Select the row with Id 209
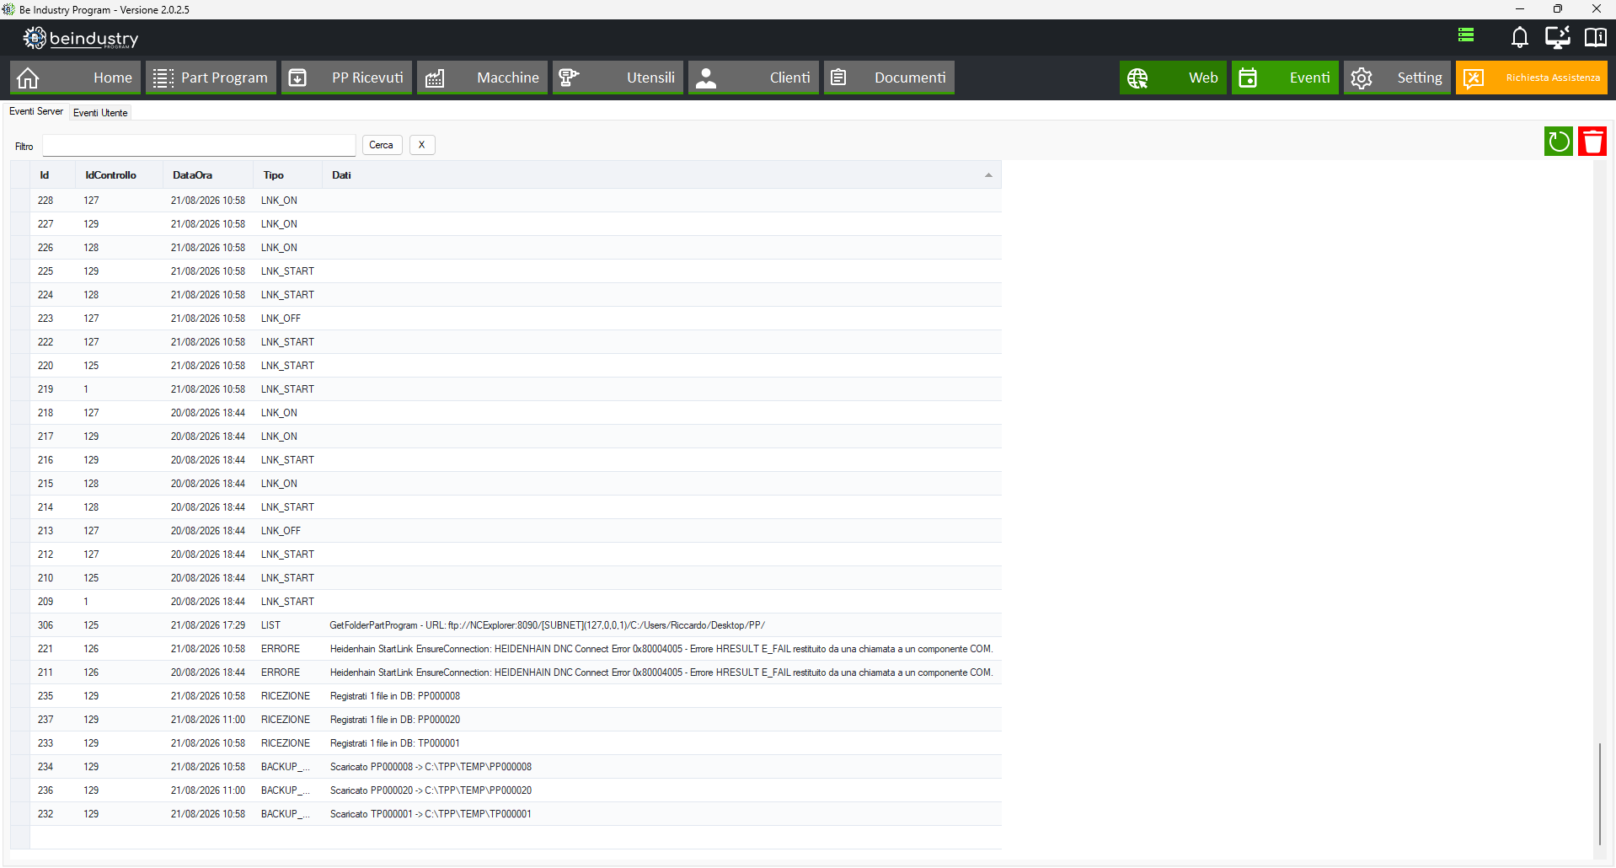The image size is (1616, 868). pos(506,602)
